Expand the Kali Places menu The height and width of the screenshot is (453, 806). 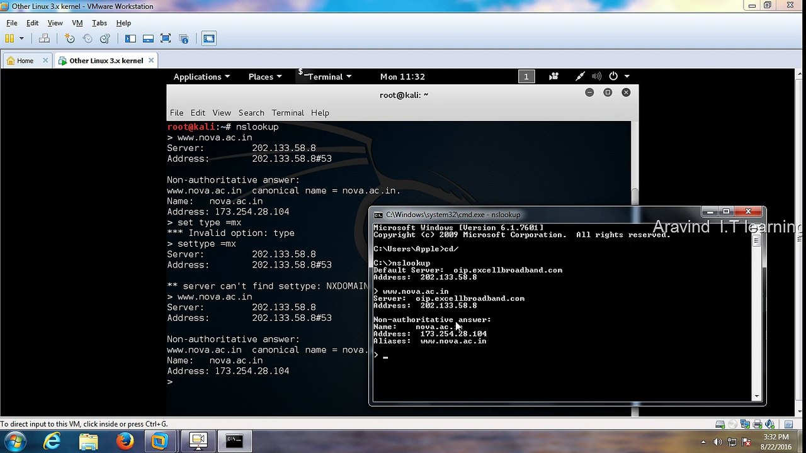264,77
